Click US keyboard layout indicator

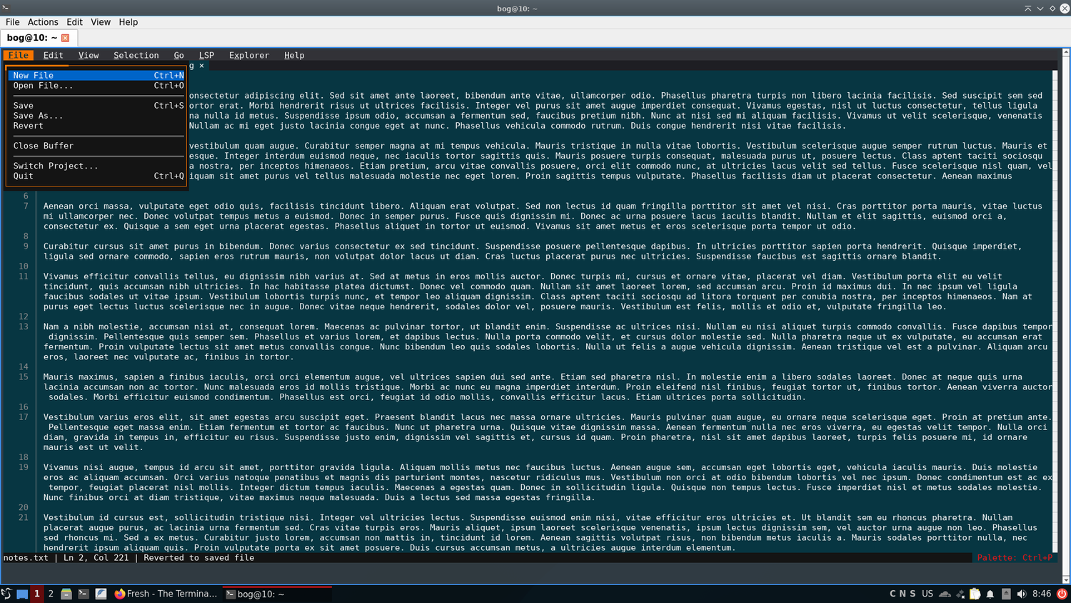[927, 594]
